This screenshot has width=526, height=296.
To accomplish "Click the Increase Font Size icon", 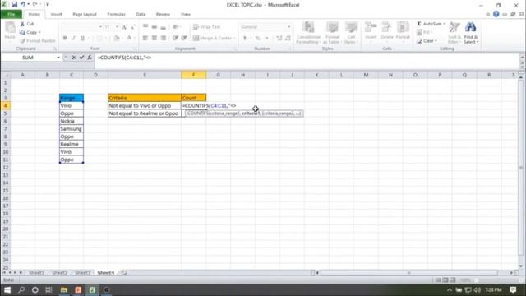I will tap(124, 27).
